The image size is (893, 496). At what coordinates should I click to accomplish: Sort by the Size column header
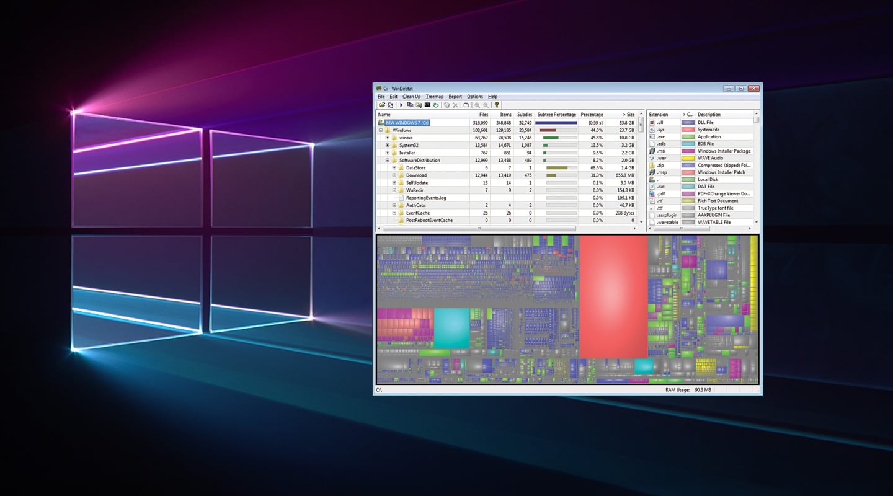621,115
